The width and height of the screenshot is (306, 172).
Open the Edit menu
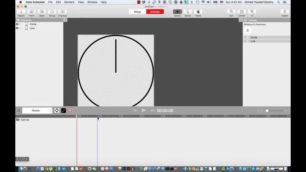(58, 2)
